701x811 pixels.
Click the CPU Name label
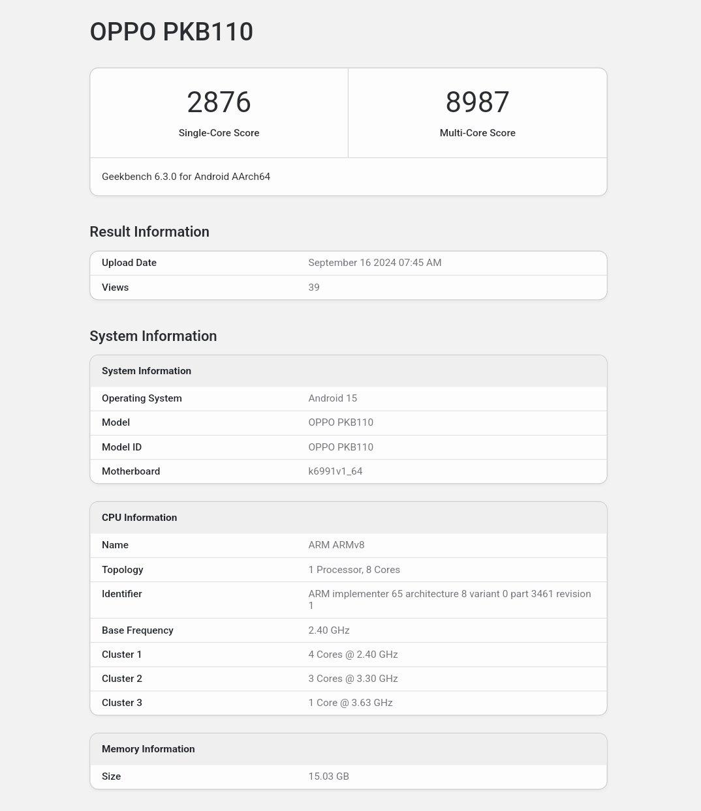point(115,545)
